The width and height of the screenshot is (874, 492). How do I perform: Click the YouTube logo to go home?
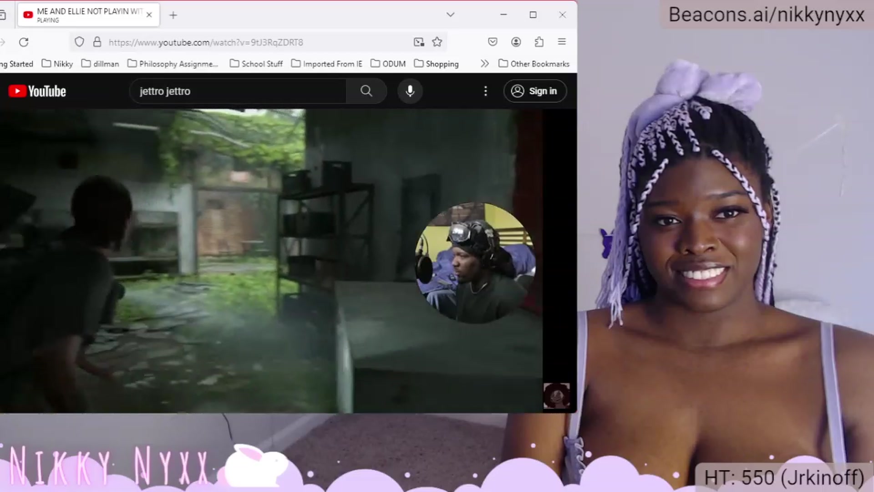37,91
